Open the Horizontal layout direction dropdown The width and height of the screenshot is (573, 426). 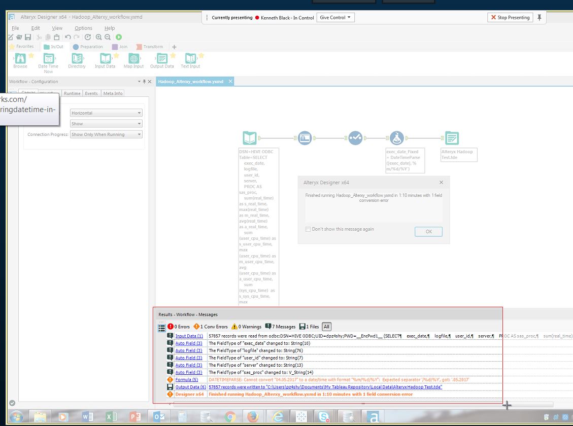coord(106,113)
